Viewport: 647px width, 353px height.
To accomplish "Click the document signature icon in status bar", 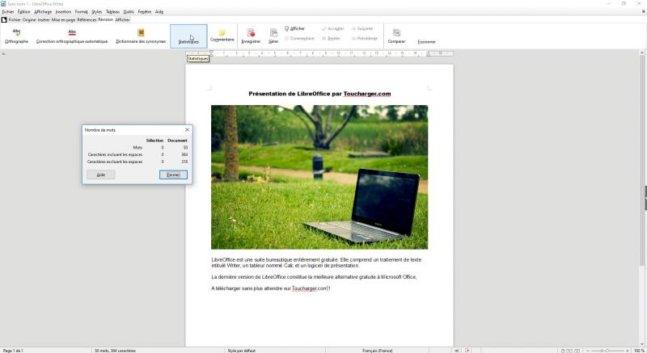I will pyautogui.click(x=467, y=351).
